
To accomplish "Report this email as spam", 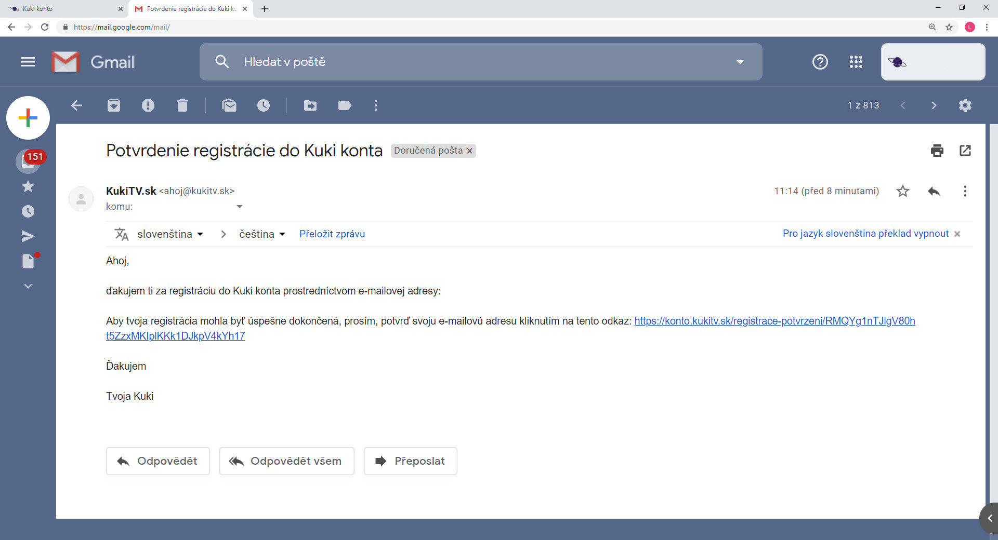I will pyautogui.click(x=148, y=105).
